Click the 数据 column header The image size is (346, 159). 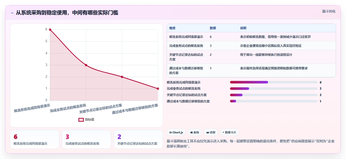213,28
